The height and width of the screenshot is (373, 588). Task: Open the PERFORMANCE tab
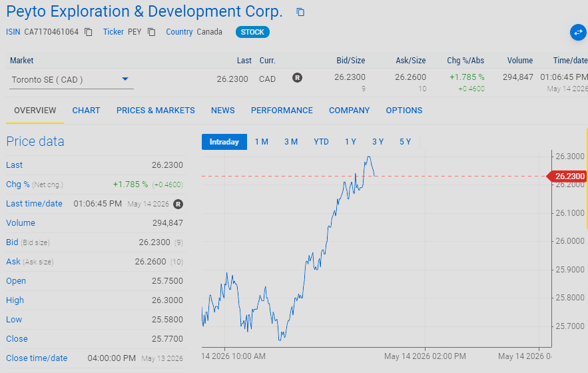tap(282, 111)
